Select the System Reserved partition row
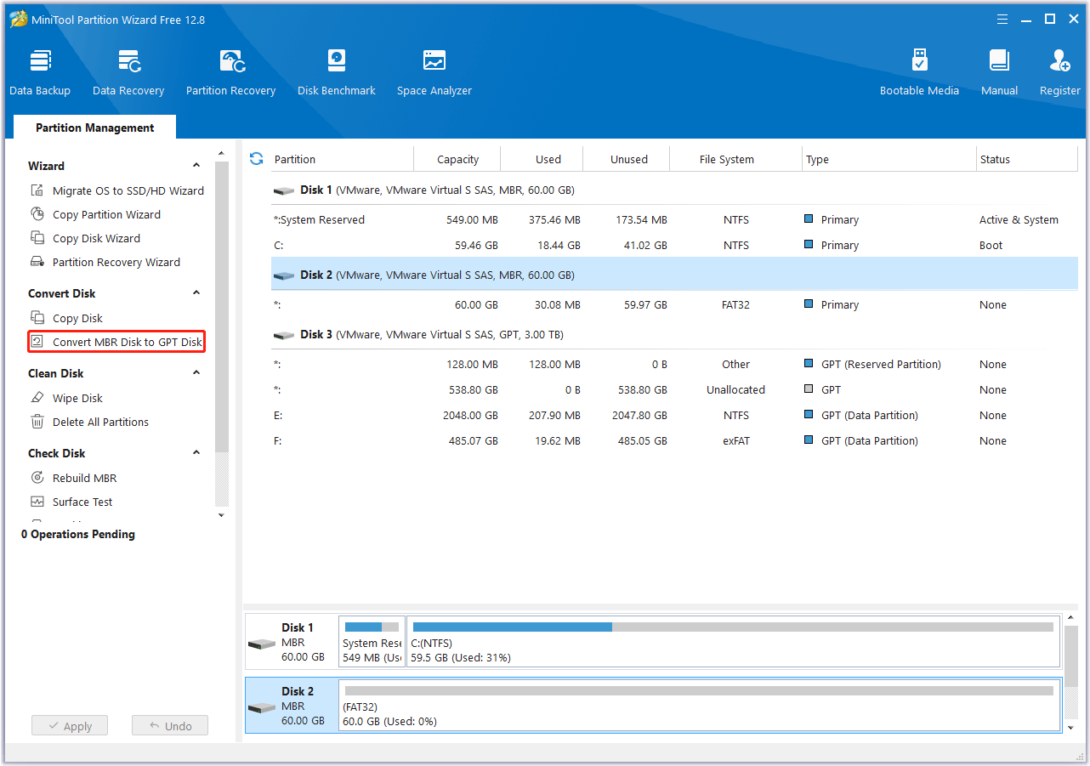 [674, 219]
